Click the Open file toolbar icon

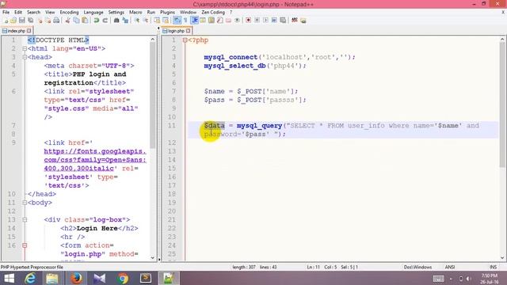(x=13, y=21)
